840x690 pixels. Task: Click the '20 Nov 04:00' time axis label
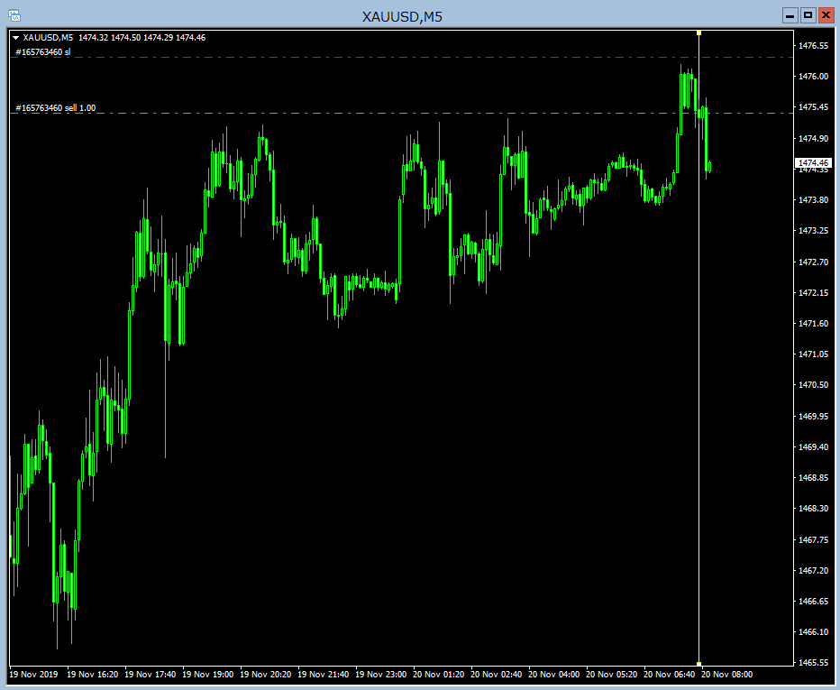[x=554, y=675]
